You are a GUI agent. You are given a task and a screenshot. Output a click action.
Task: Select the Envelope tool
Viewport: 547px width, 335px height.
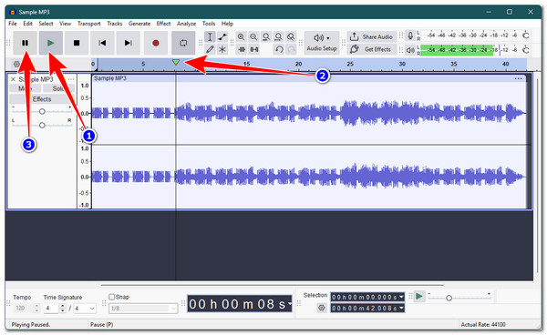click(x=222, y=37)
